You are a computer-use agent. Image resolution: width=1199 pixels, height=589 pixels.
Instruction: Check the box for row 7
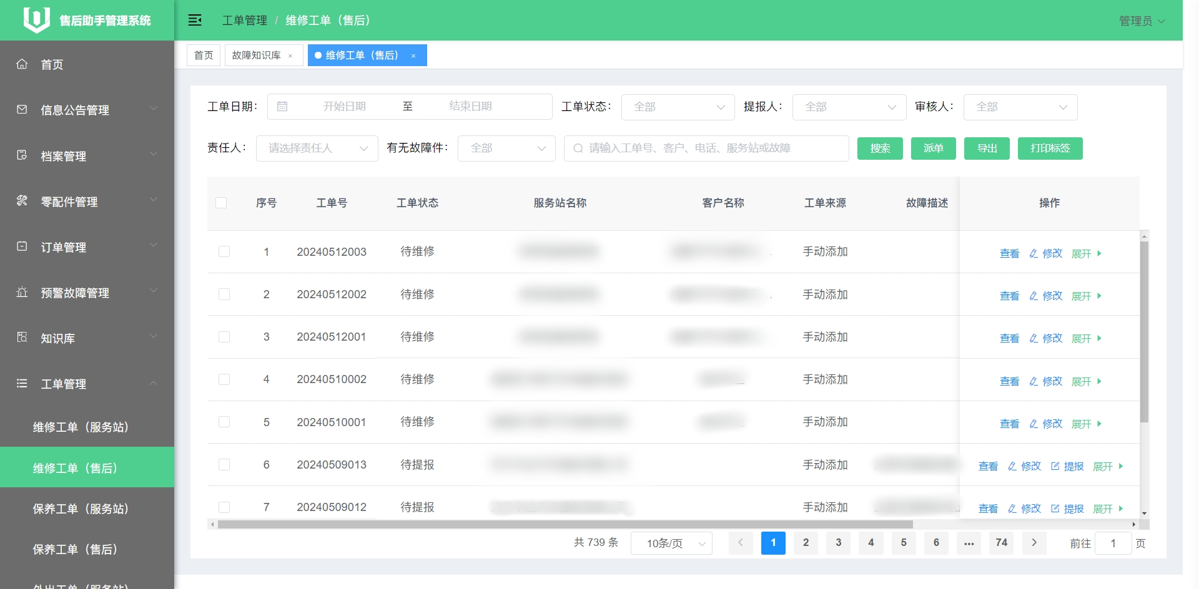point(224,507)
